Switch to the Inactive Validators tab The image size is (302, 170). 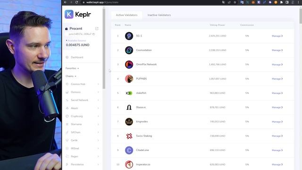pyautogui.click(x=159, y=15)
